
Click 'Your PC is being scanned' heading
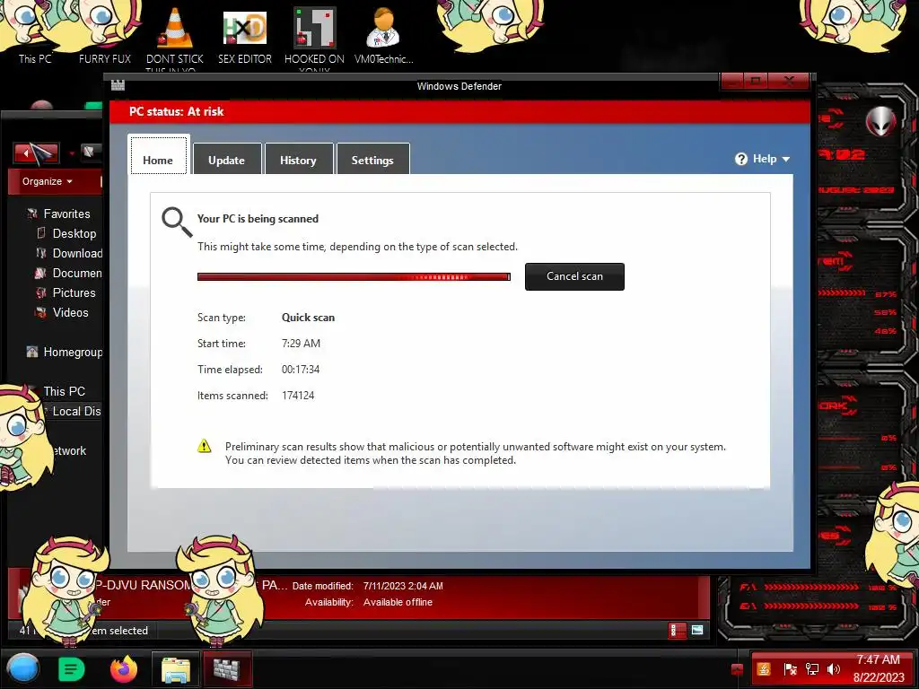pyautogui.click(x=258, y=219)
